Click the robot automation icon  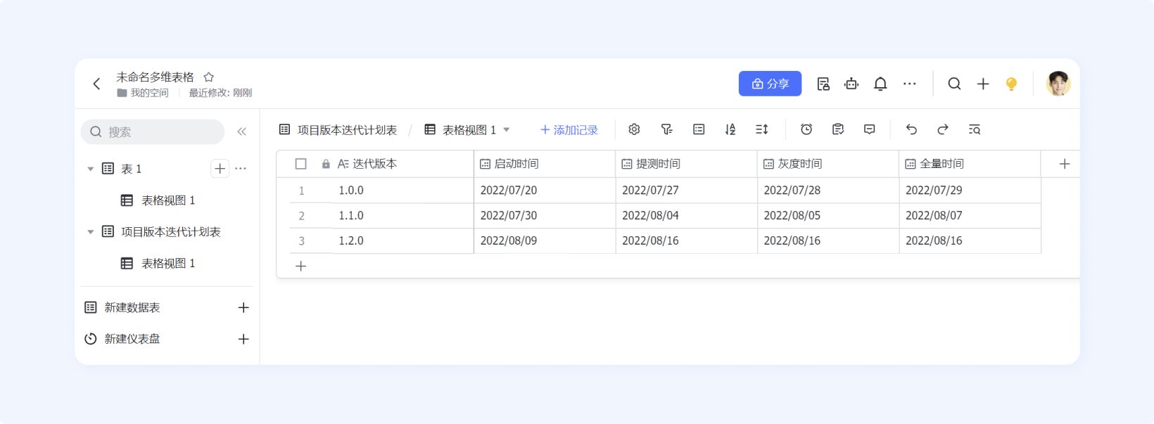tap(851, 84)
